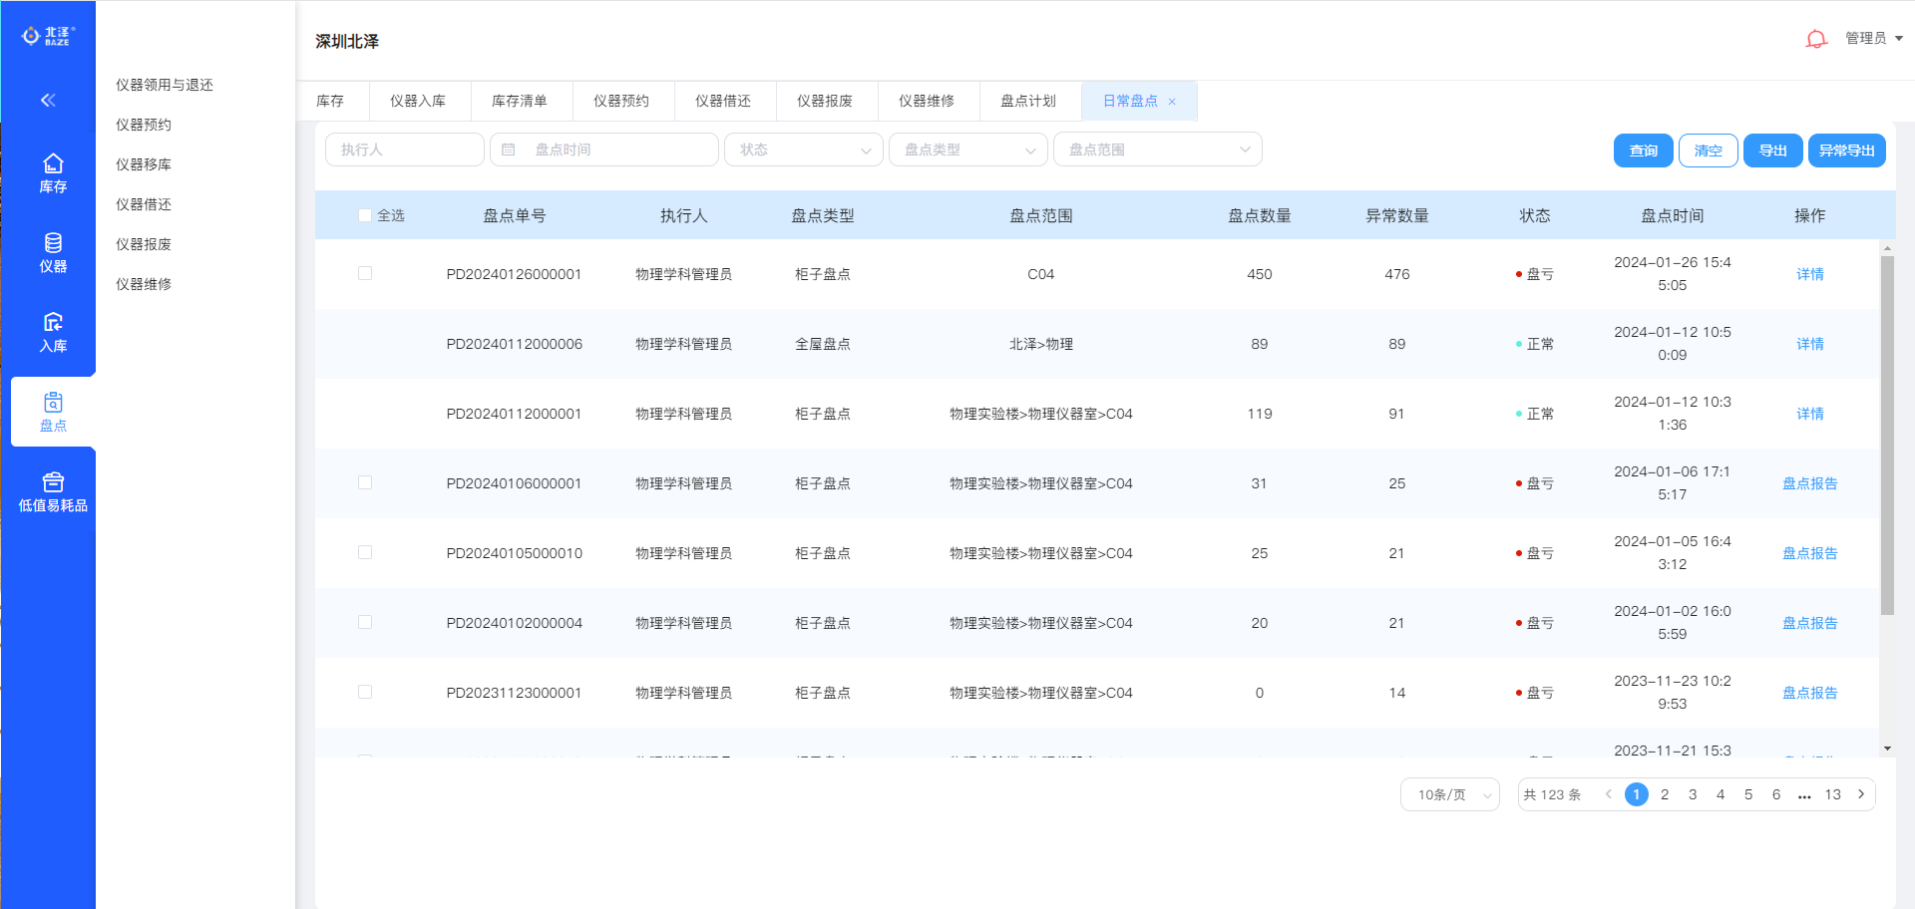
Task: Expand the 盘点类型 filter dropdown
Action: coord(967,150)
